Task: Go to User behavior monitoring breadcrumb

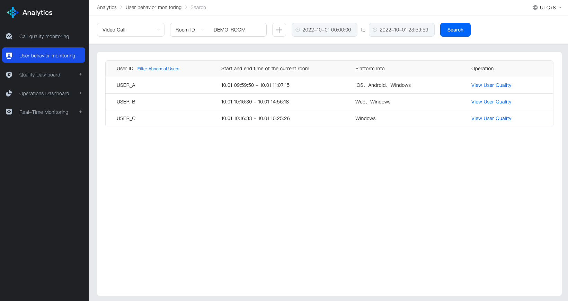Action: (153, 7)
